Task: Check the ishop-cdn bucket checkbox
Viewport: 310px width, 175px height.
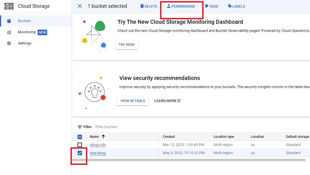Action: [x=80, y=145]
